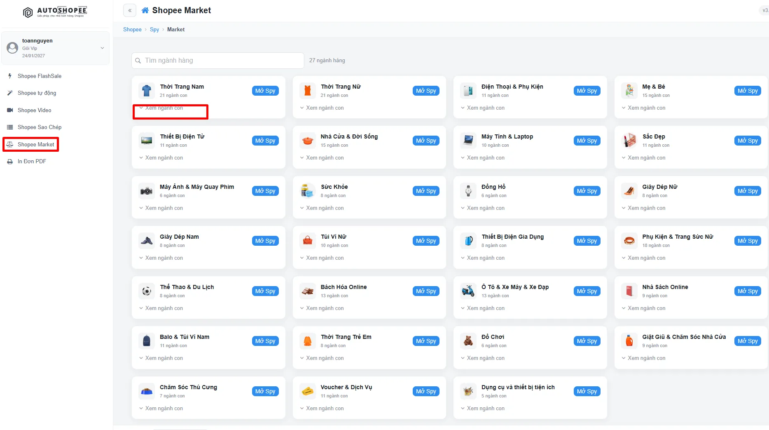This screenshot has height=430, width=769.
Task: Click the Thiết Bị Điện Tử TV icon
Action: pos(147,141)
